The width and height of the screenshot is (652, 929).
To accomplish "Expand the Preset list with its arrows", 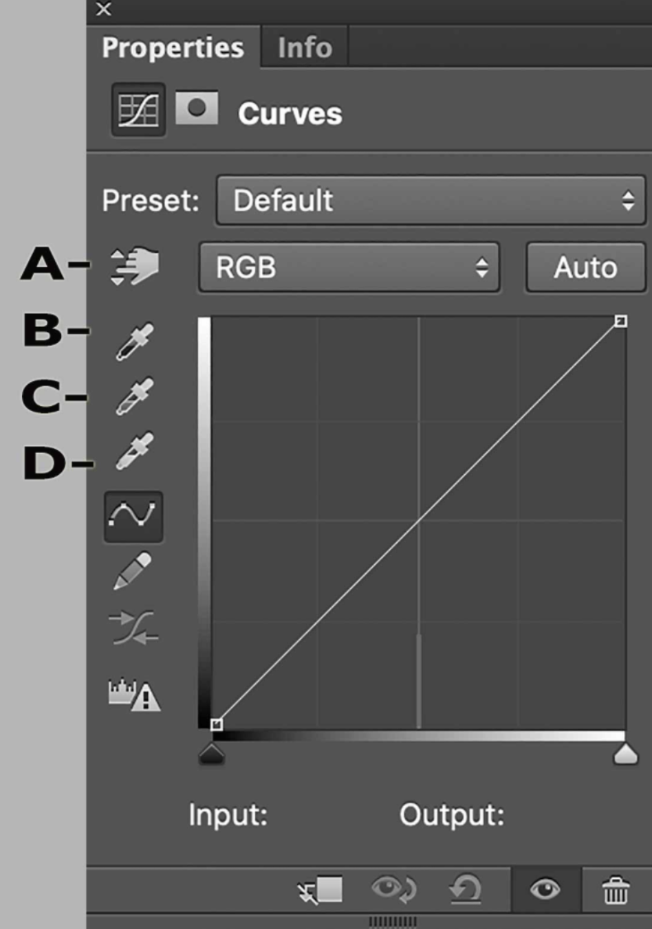I will click(x=629, y=201).
